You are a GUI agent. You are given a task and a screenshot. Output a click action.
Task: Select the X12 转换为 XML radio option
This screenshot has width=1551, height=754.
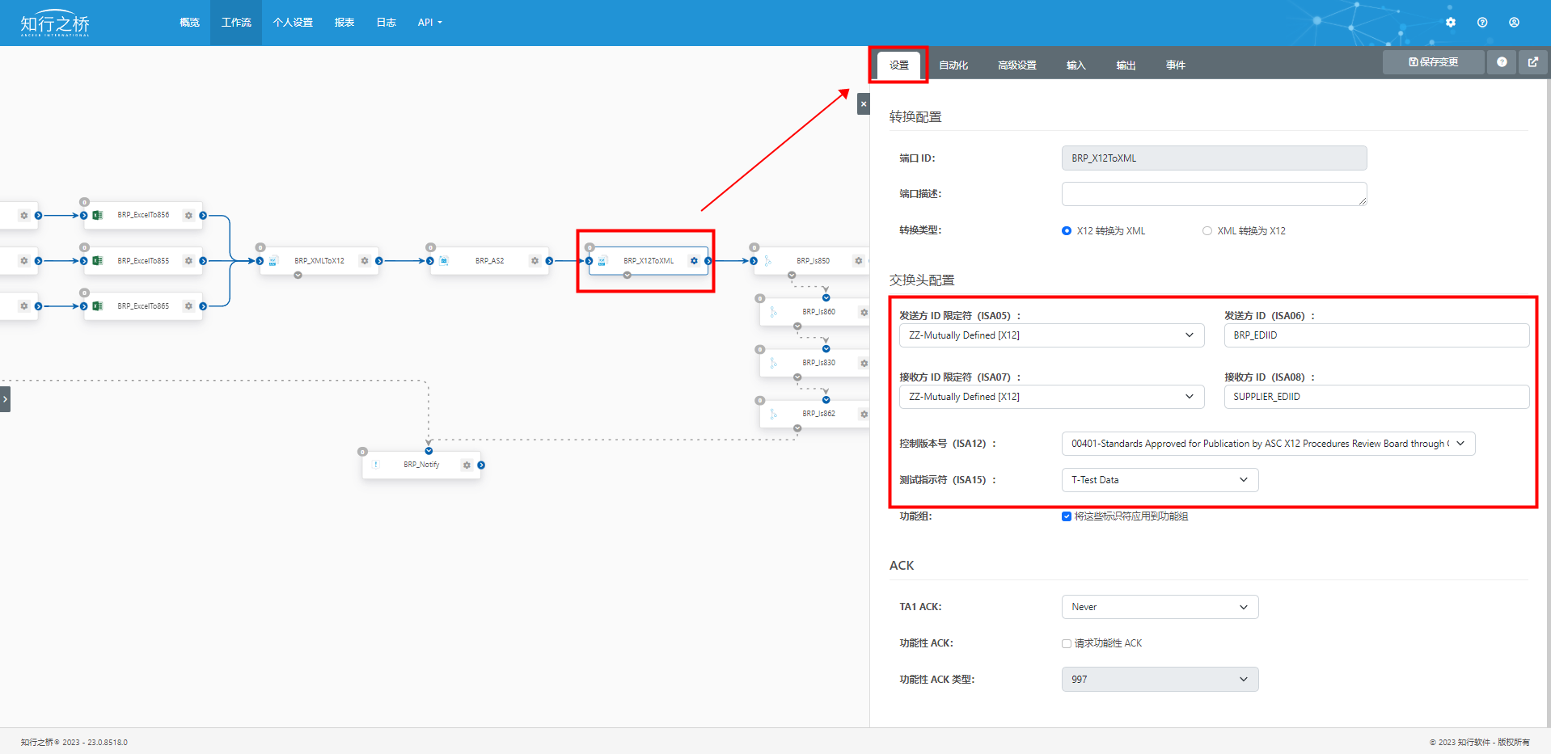1067,231
